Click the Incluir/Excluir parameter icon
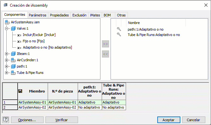The width and height of the screenshot is (211, 125). (19, 35)
